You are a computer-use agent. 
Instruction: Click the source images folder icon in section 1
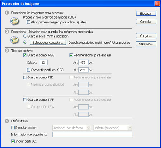(x=14, y=21)
